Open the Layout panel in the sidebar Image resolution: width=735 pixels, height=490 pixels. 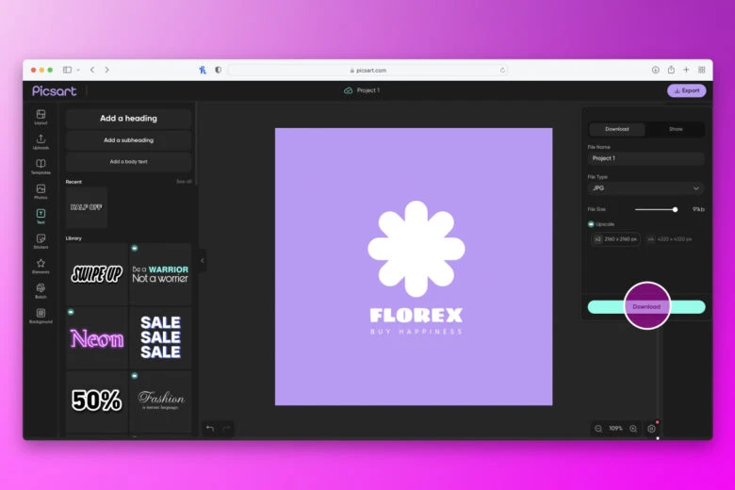(41, 117)
